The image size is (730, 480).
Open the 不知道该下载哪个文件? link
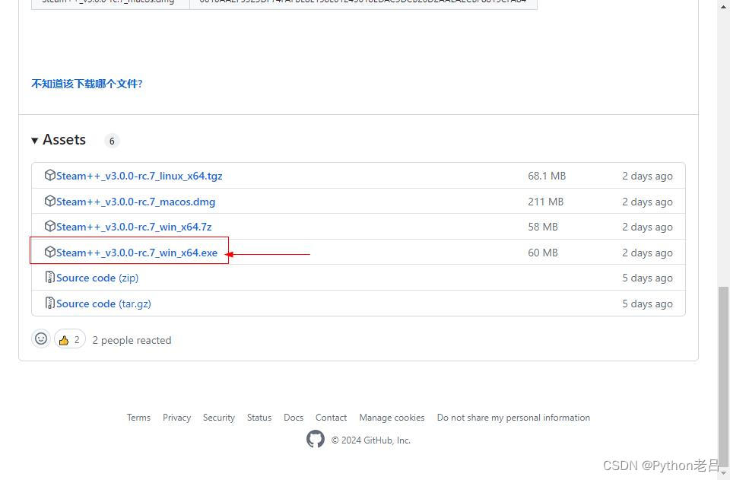[87, 84]
